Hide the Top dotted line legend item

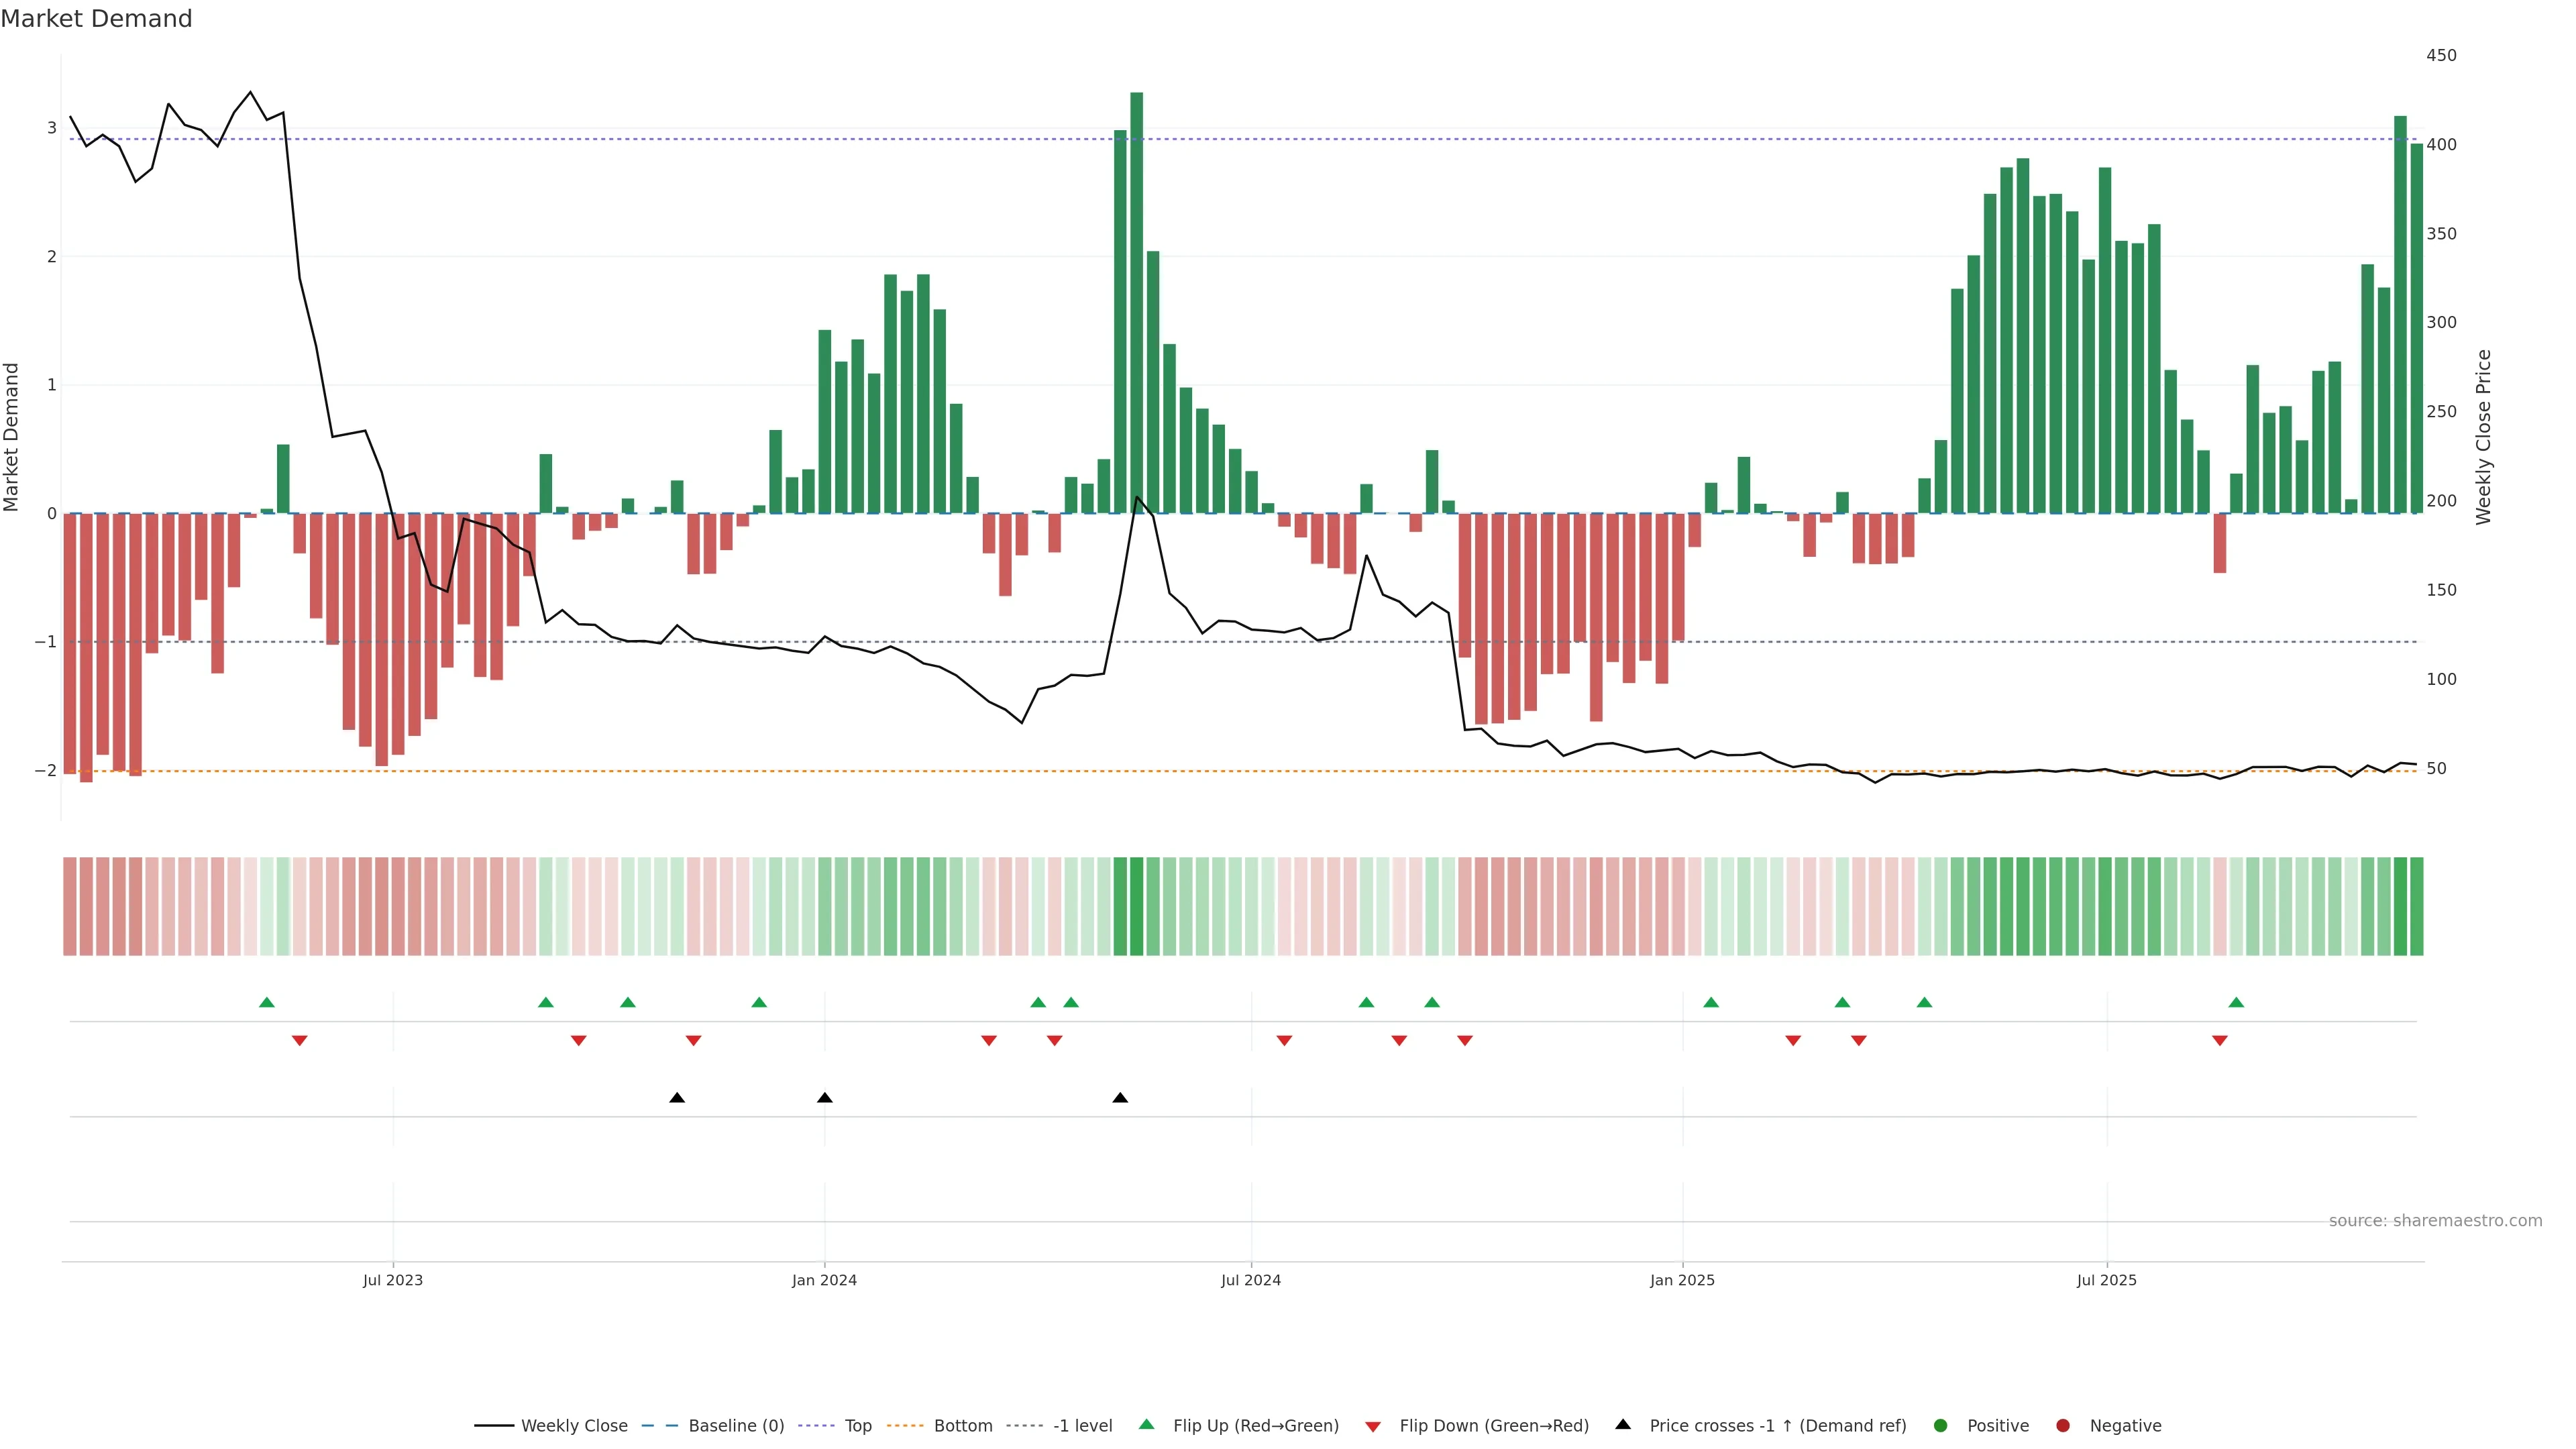coord(857,1426)
